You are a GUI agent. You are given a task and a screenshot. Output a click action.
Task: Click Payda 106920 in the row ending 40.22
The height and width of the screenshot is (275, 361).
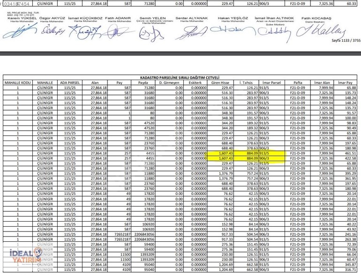148,224
